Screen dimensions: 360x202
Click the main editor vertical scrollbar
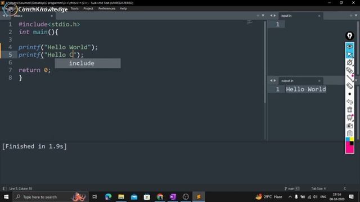pos(265,62)
